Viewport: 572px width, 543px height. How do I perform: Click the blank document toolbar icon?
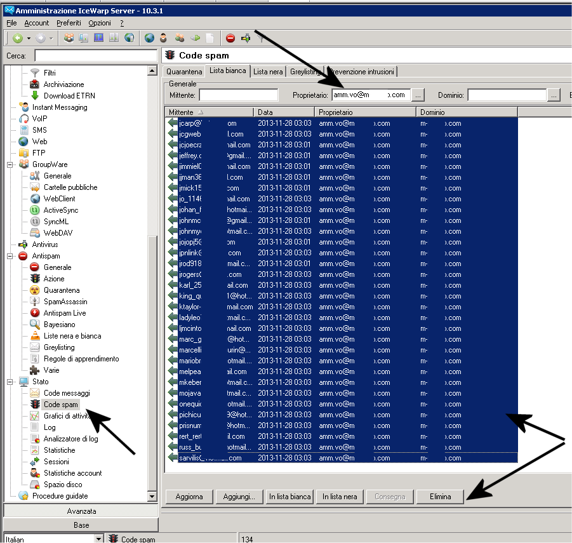[210, 38]
